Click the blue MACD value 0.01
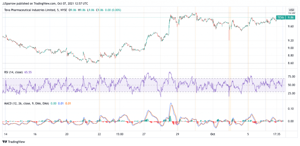The width and height of the screenshot is (300, 146). pos(60,103)
